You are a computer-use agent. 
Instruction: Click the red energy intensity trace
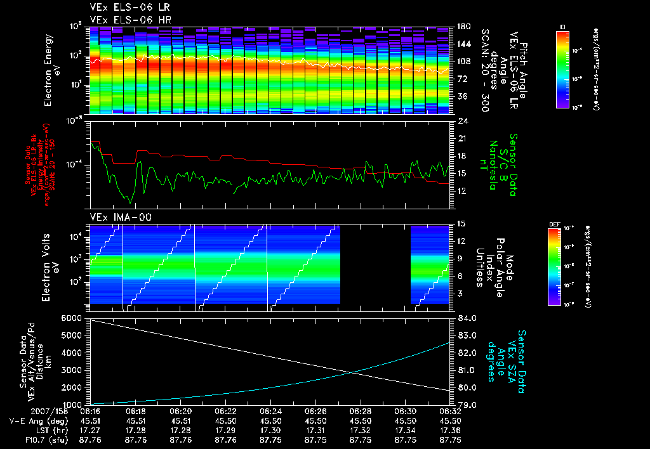[x=269, y=162]
